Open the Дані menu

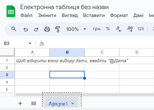point(138,15)
